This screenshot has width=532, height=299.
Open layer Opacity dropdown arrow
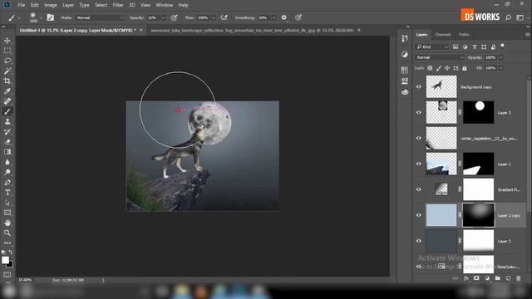(x=500, y=57)
